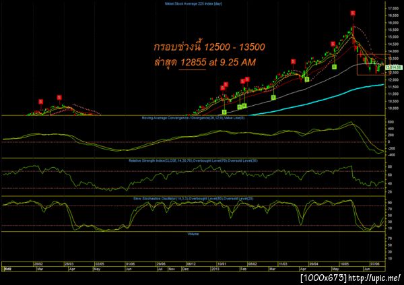Click the 08/02 date label
The image size is (404, 285).
252,264
